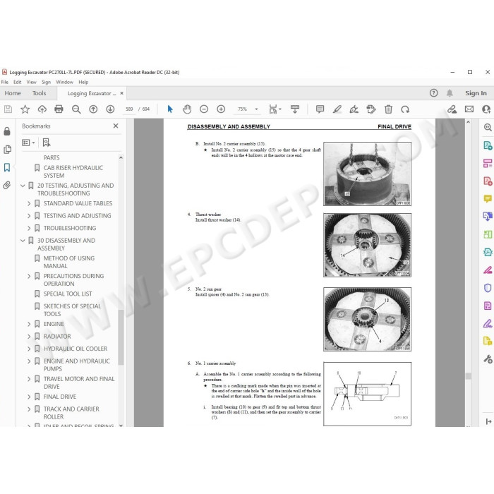This screenshot has height=494, width=494.
Task: View notifications bell
Action: point(450,93)
